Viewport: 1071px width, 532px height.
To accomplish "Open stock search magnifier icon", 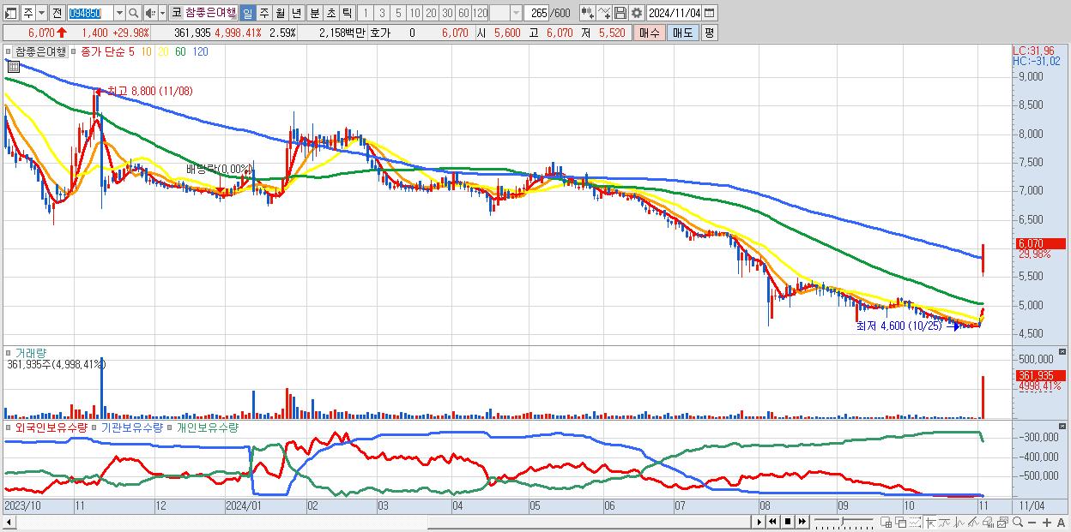I will [x=133, y=13].
